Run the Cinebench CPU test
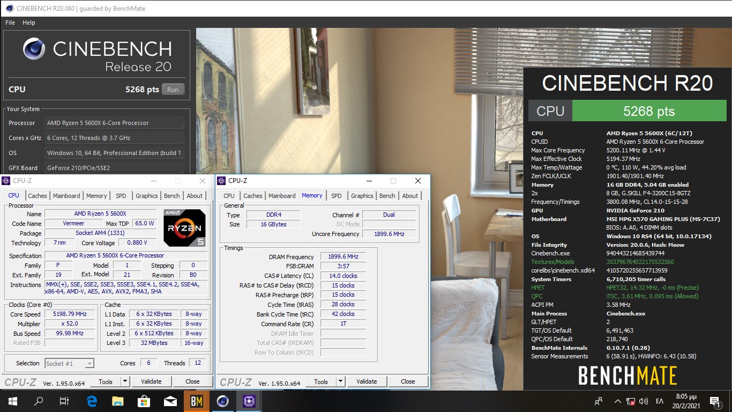Image resolution: width=732 pixels, height=412 pixels. coord(173,90)
